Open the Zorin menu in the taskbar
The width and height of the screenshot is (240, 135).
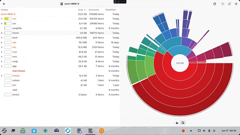4,131
